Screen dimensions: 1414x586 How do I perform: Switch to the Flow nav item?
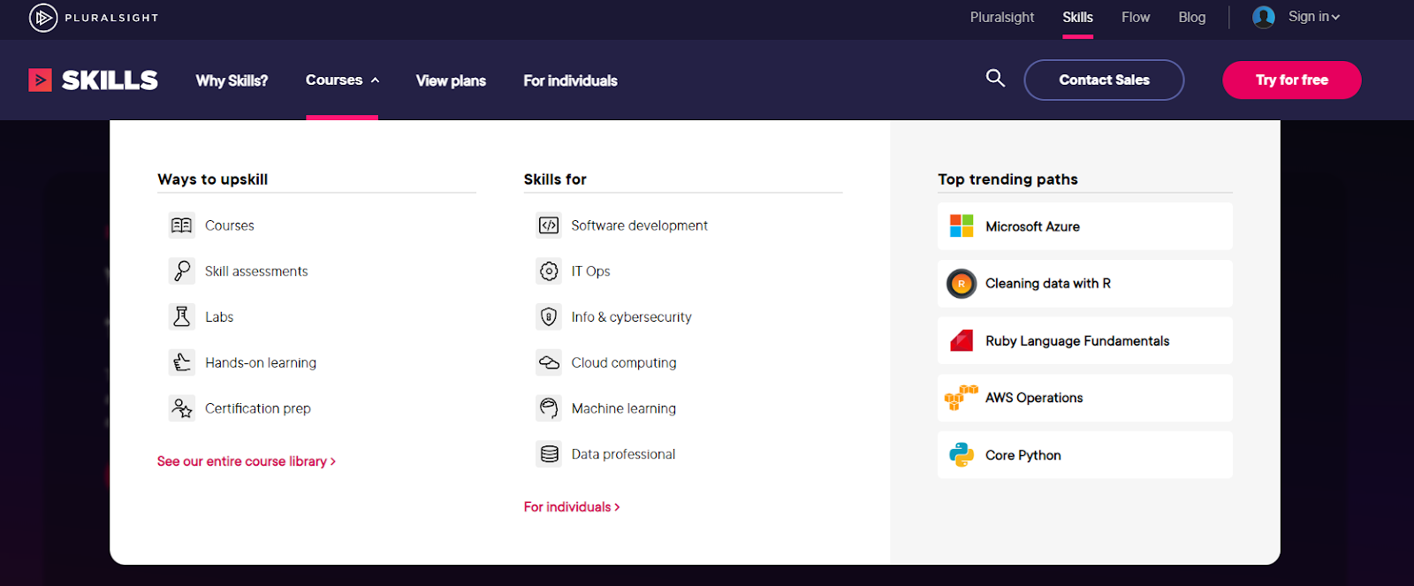click(x=1136, y=17)
